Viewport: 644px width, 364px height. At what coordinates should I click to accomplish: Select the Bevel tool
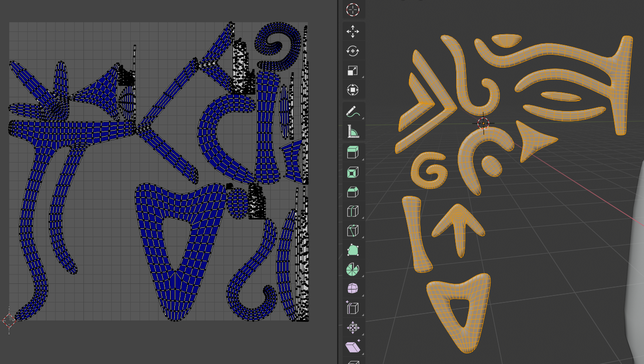[353, 192]
